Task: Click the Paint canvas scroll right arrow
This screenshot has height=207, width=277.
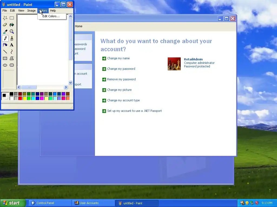Action: point(66,87)
